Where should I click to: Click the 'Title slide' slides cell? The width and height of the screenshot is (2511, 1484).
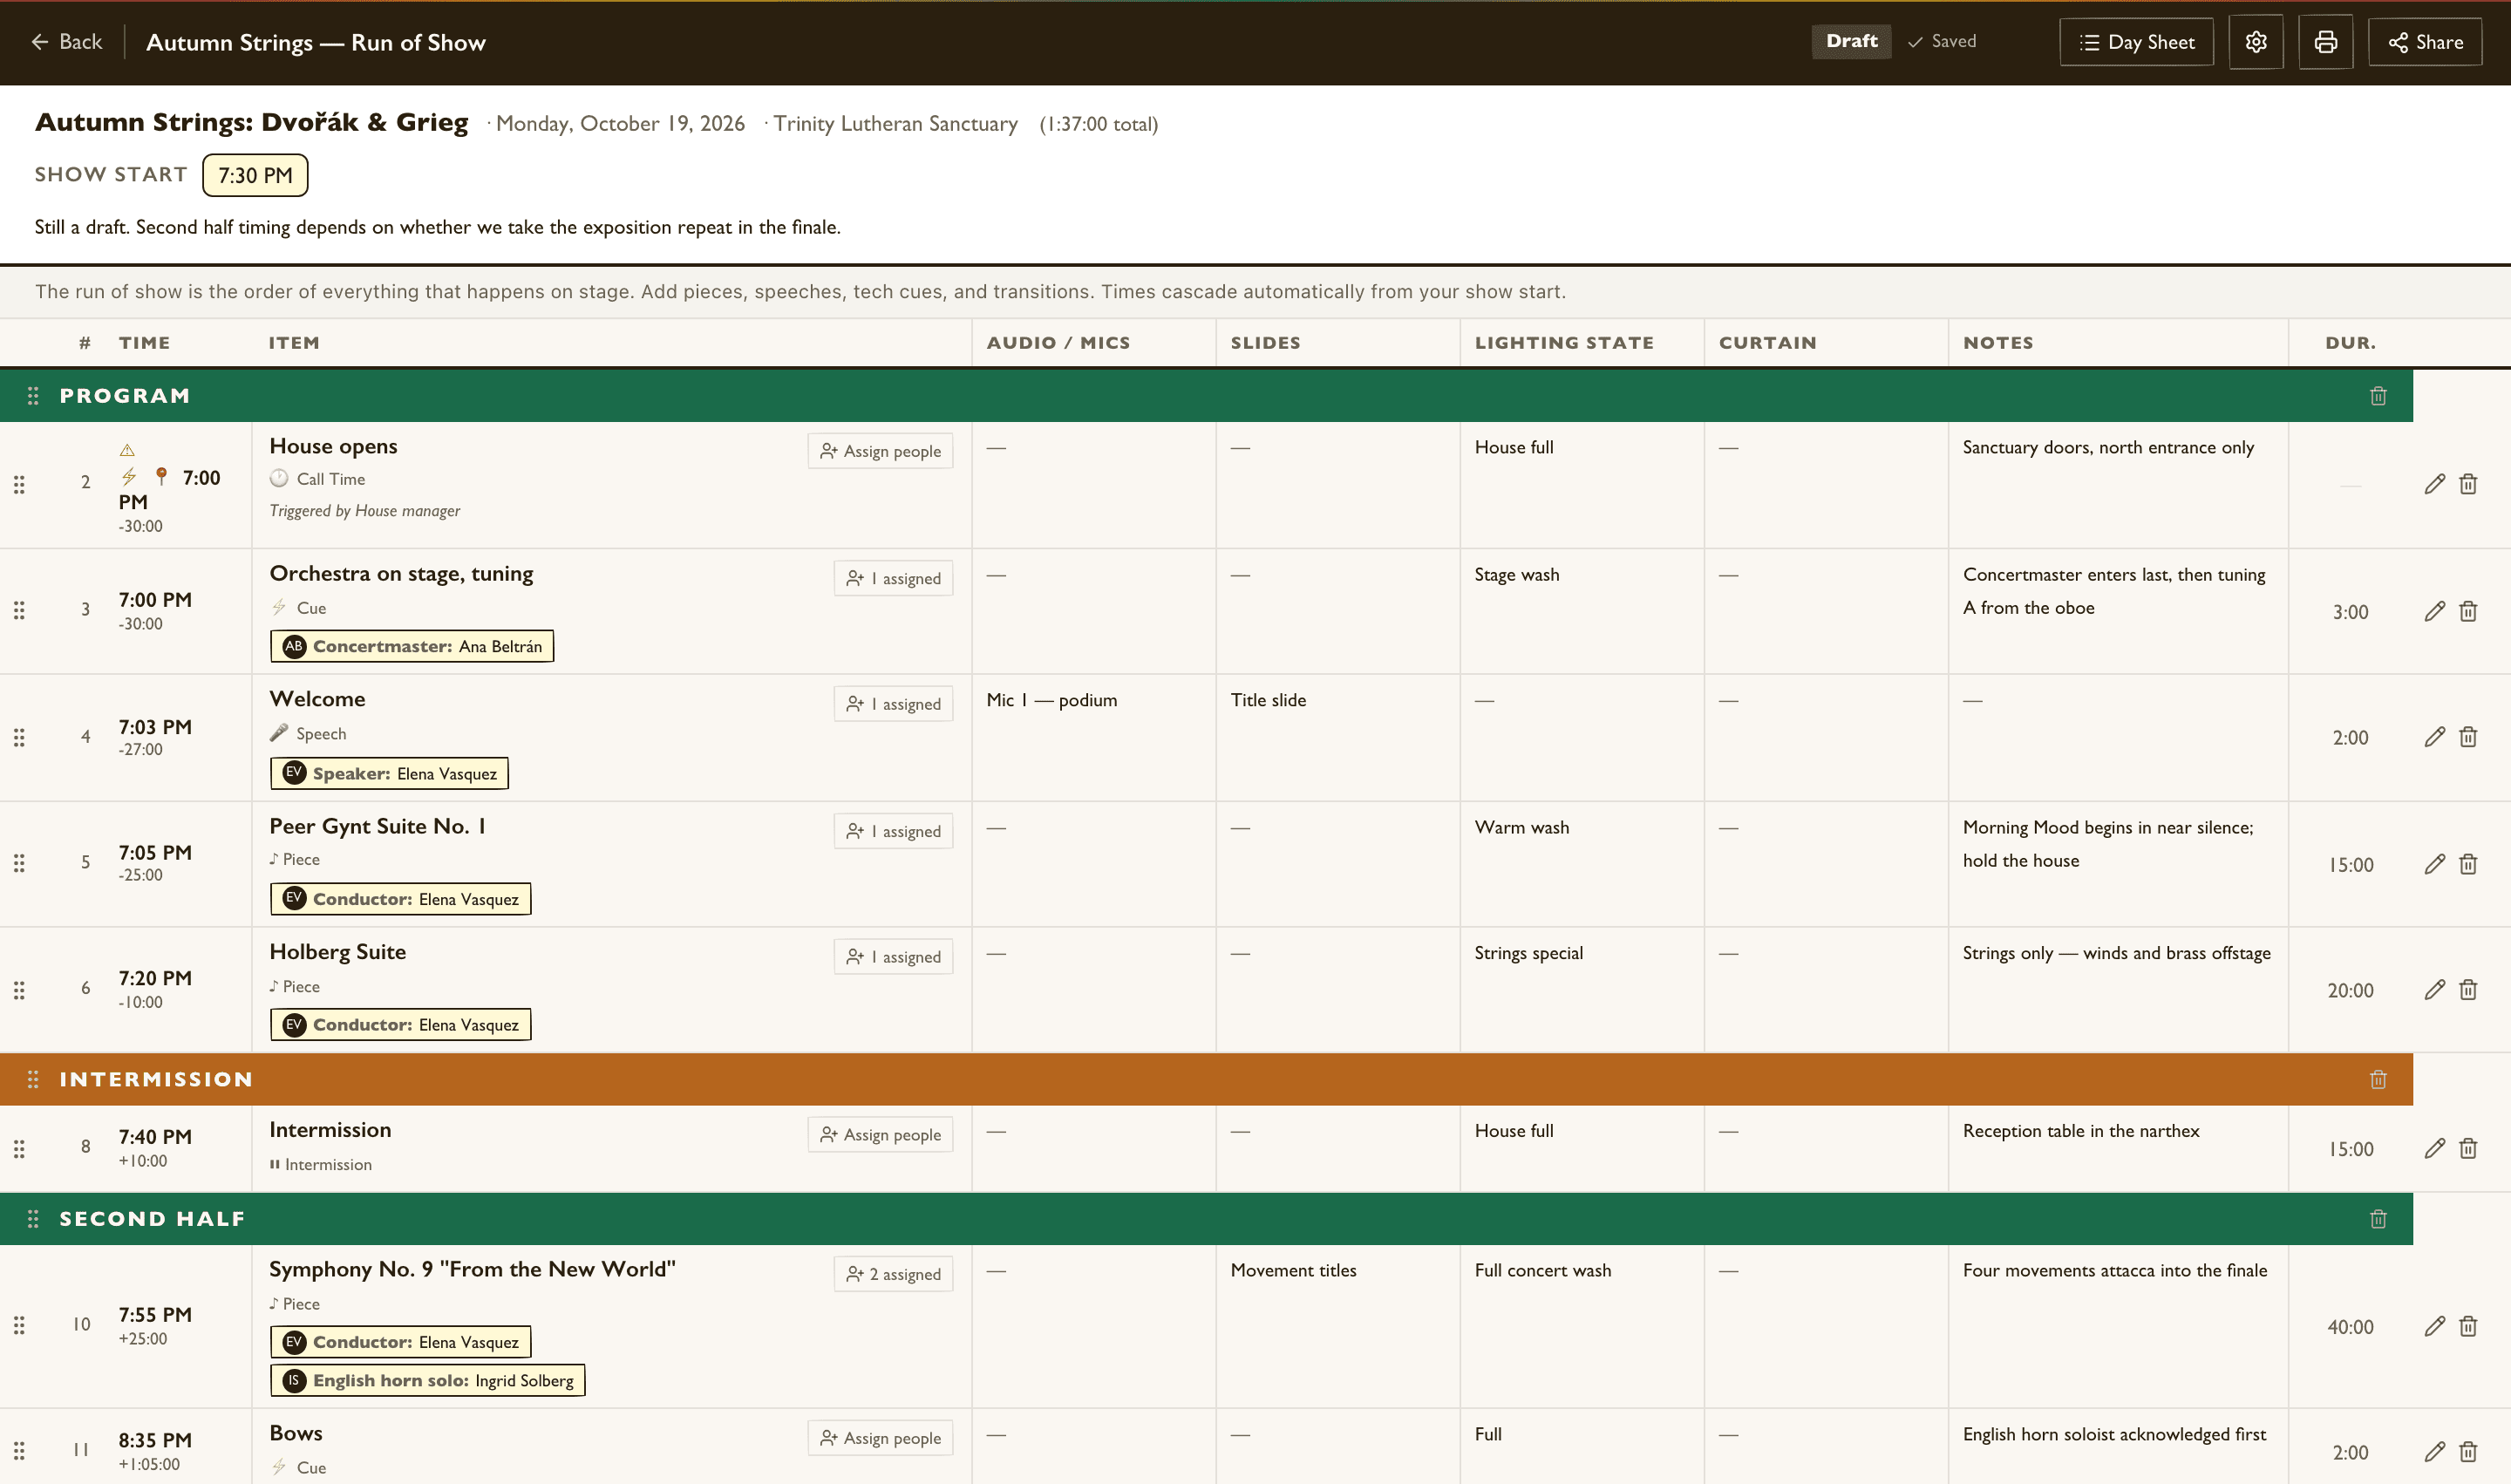point(1268,700)
